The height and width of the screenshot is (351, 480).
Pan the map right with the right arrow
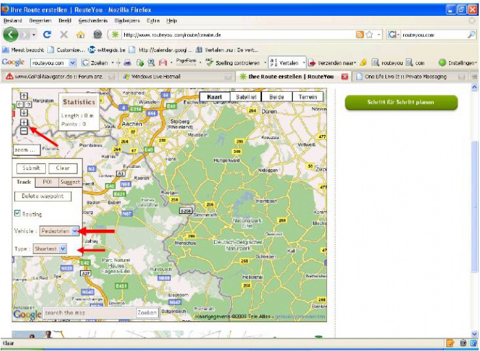(27, 104)
